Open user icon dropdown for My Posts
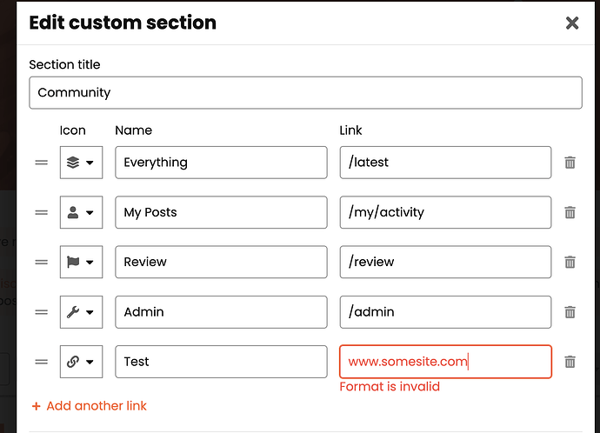This screenshot has height=433, width=600. pos(81,212)
